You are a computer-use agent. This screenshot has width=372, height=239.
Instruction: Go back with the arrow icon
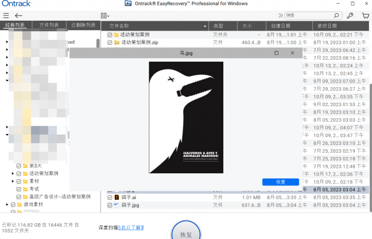click(19, 16)
